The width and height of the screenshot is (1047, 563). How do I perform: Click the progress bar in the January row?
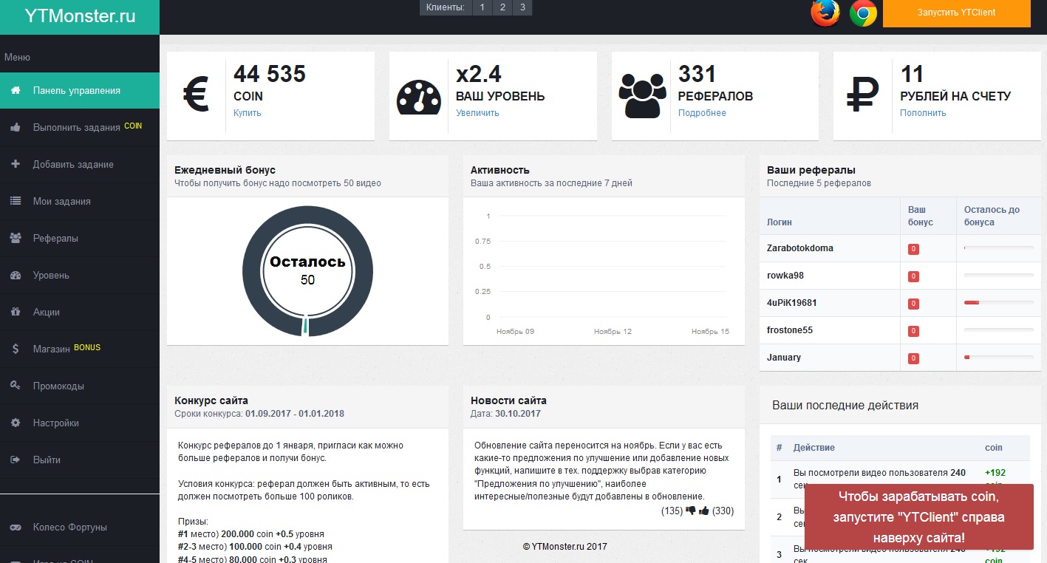click(x=999, y=357)
